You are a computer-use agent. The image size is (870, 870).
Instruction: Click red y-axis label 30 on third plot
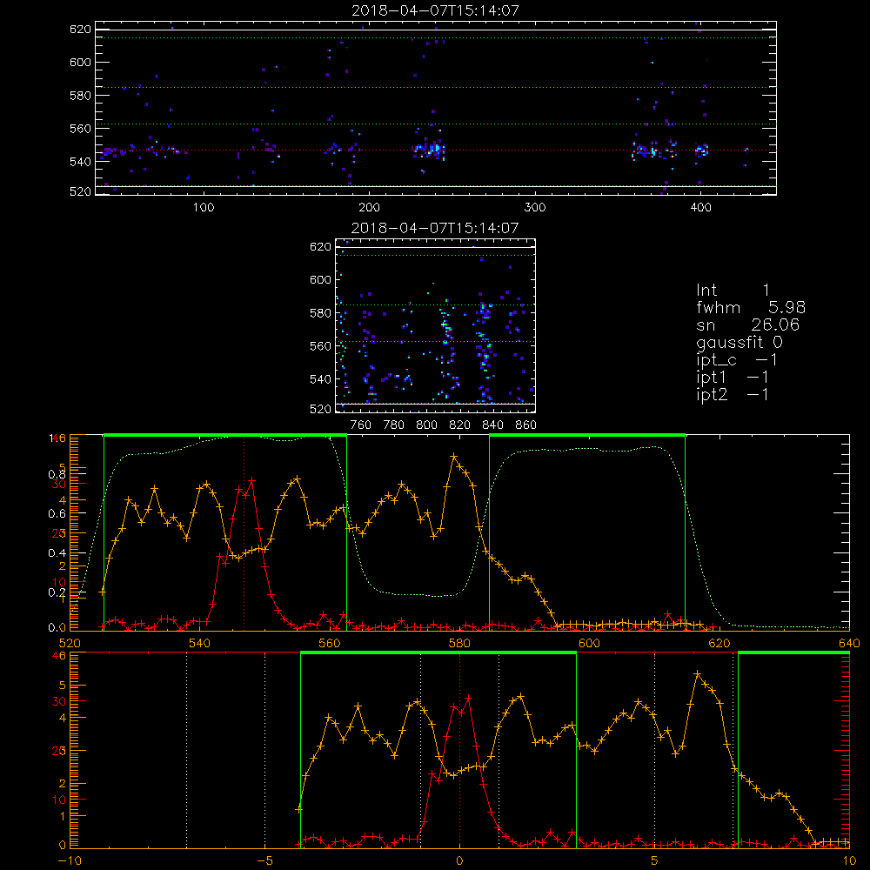[x=59, y=484]
